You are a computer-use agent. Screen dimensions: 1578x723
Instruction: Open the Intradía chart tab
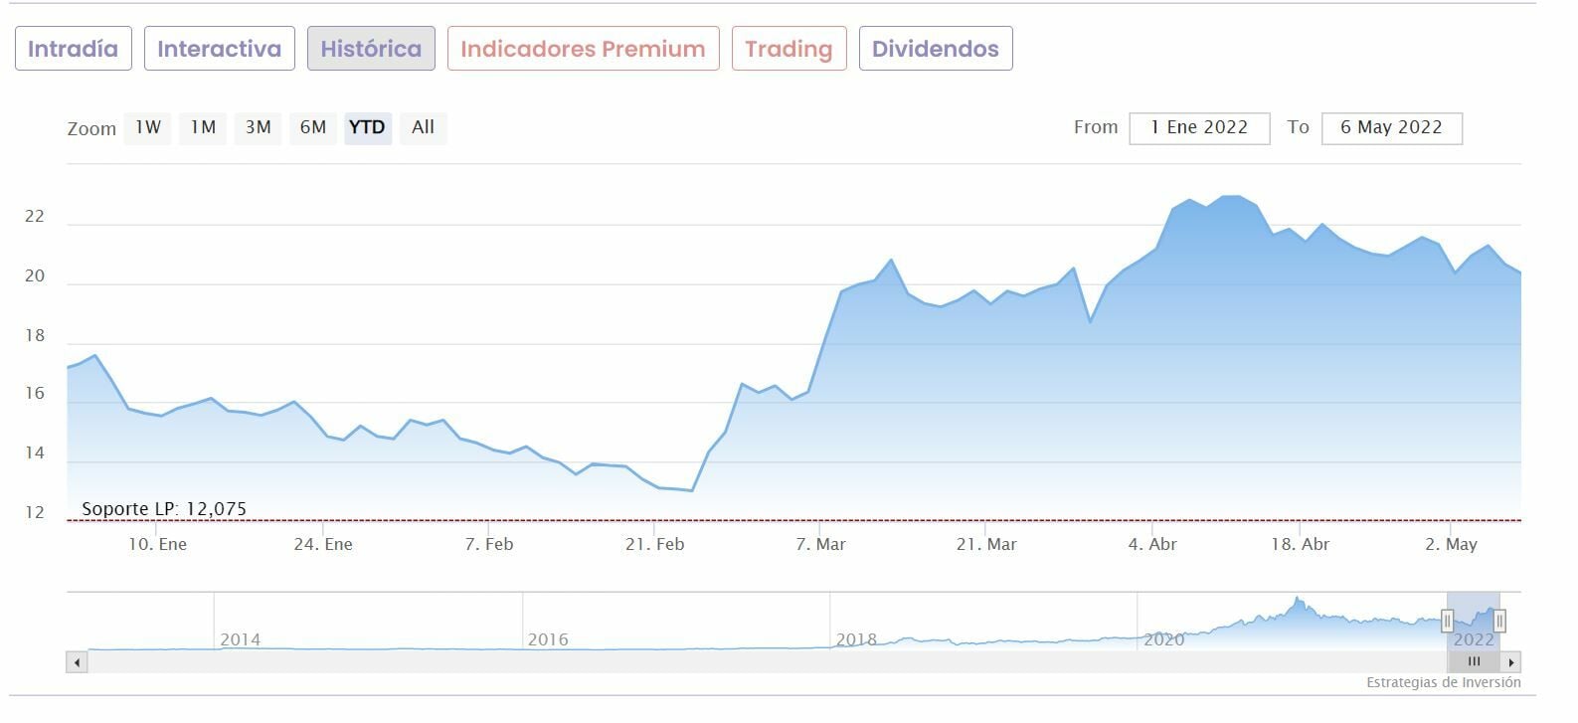73,49
